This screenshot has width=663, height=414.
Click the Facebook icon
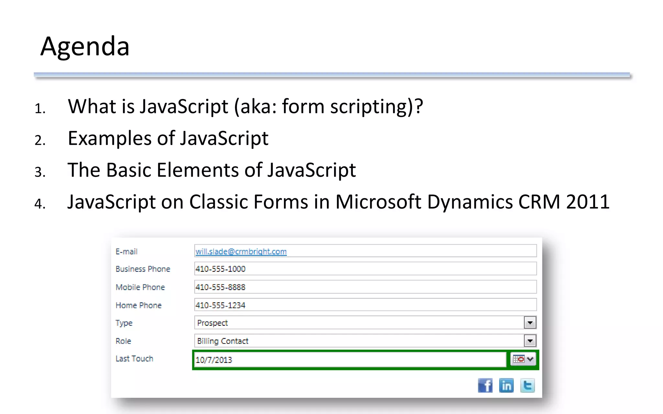tap(485, 386)
